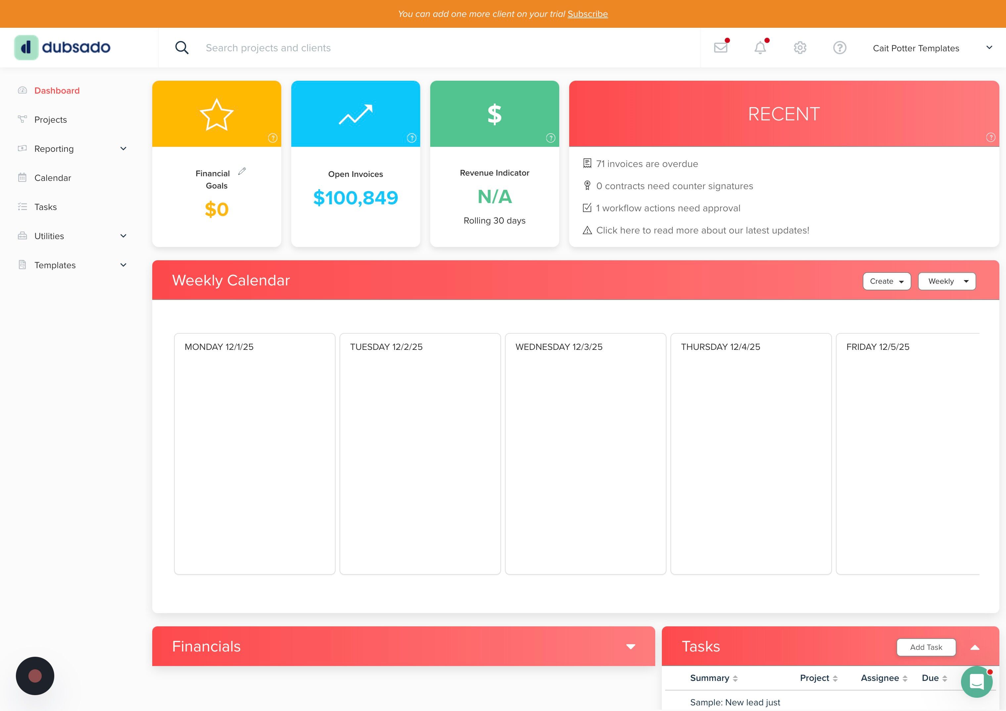
Task: Click the Subscribe link in banner
Action: pyautogui.click(x=588, y=14)
